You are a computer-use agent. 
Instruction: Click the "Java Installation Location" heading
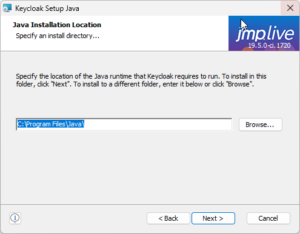(x=57, y=25)
